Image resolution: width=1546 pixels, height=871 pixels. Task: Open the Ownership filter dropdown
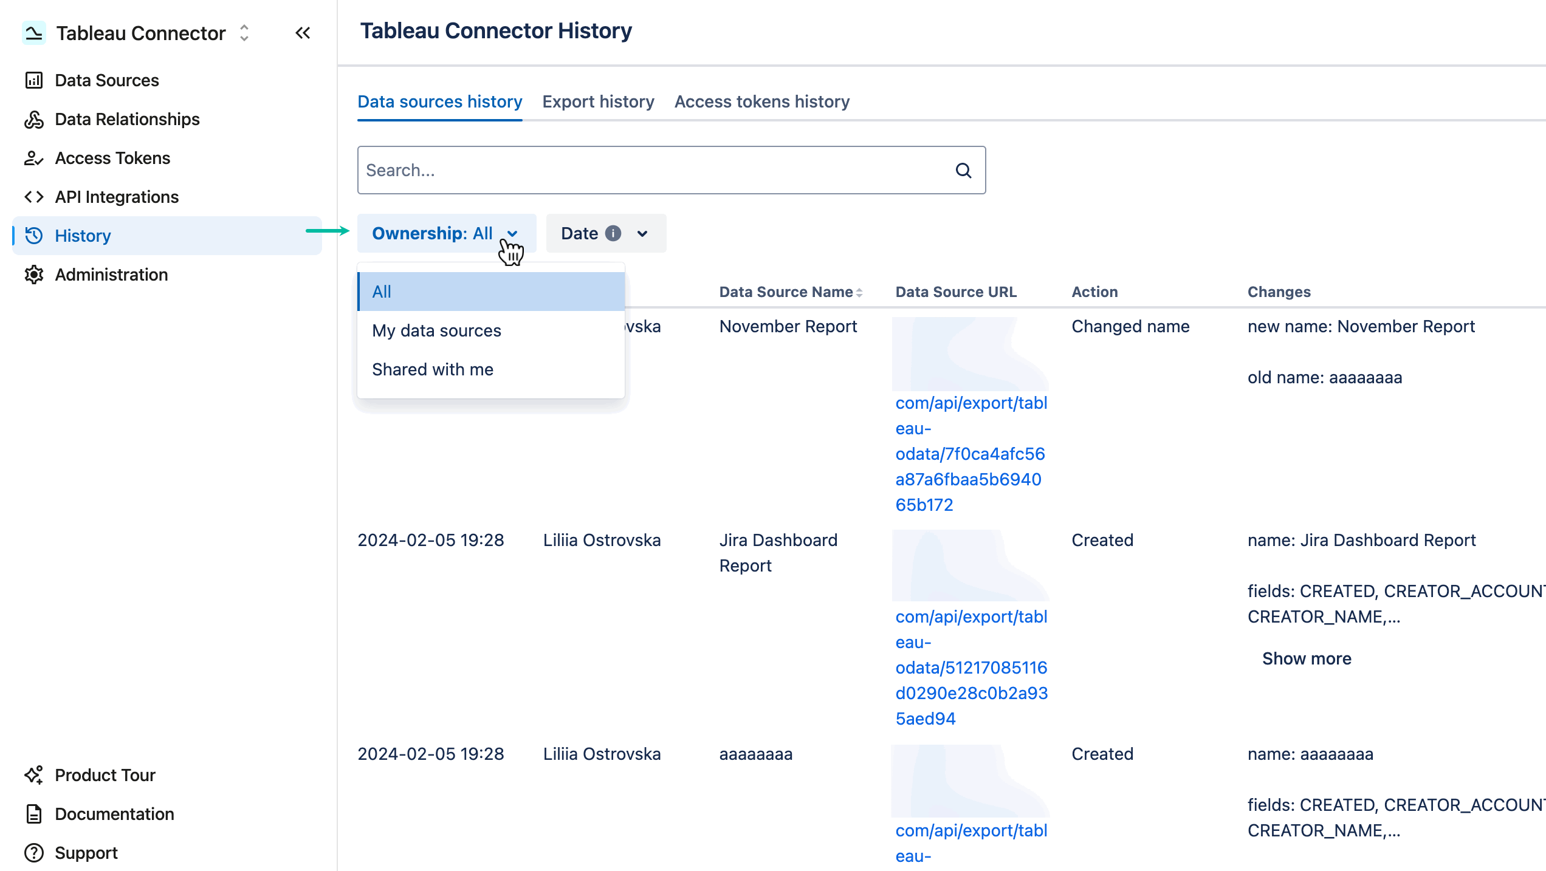(446, 233)
